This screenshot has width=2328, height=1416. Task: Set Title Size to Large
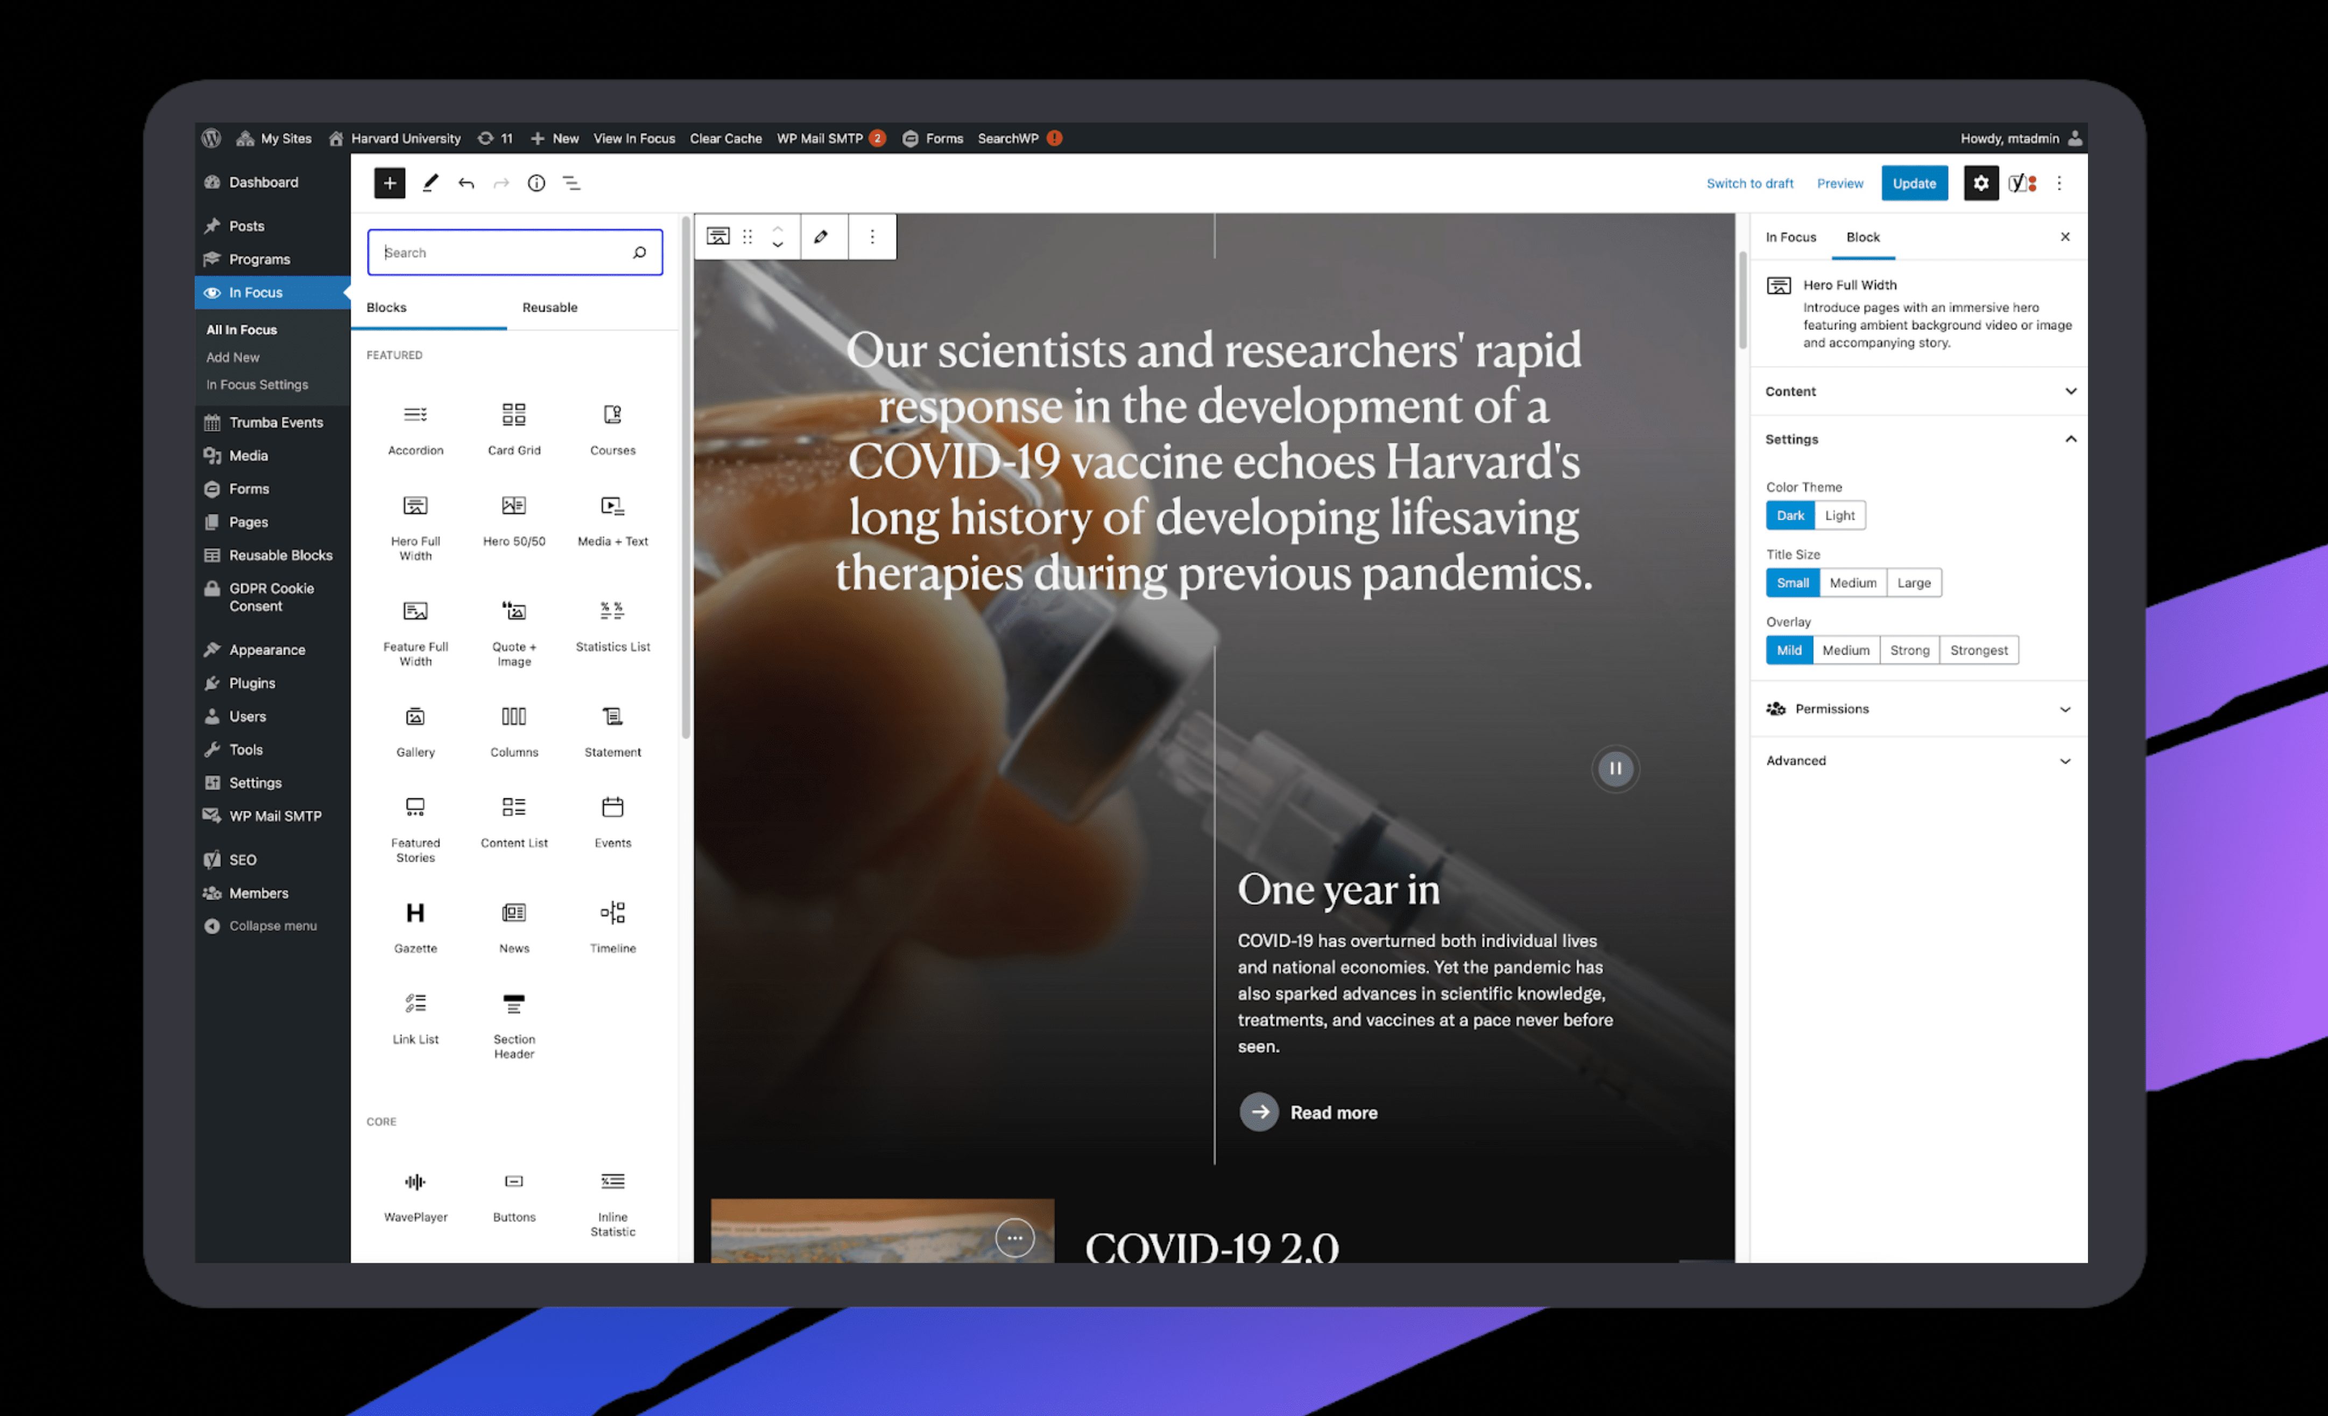tap(1914, 583)
